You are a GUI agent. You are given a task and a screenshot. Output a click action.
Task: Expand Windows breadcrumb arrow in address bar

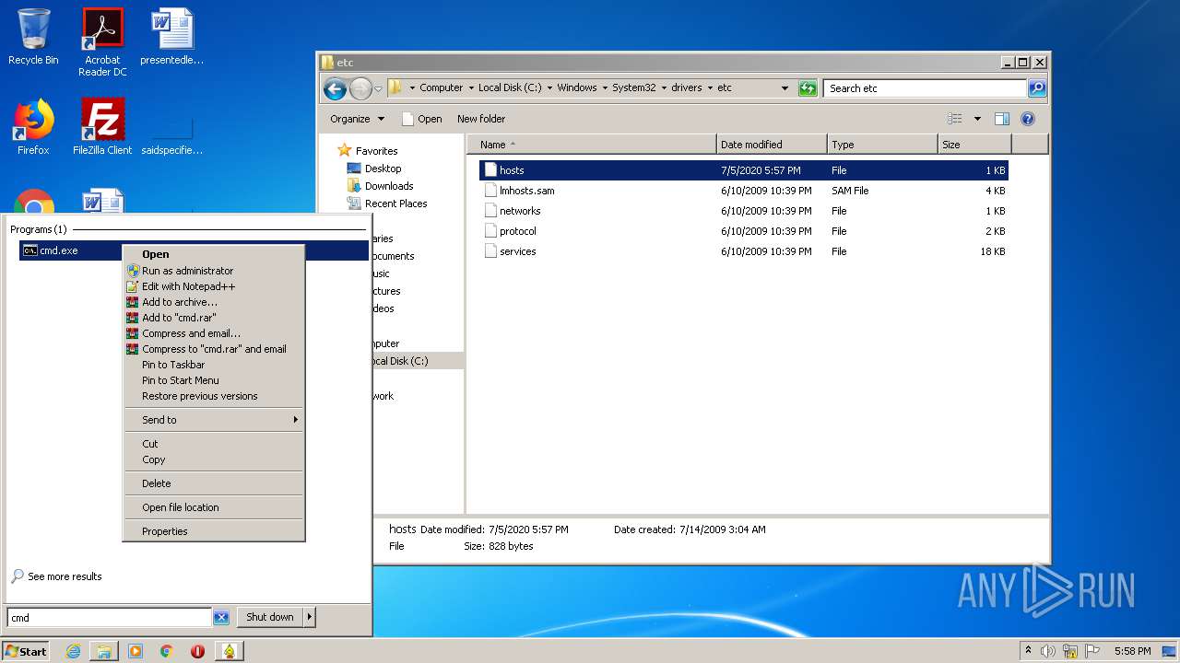pyautogui.click(x=605, y=88)
